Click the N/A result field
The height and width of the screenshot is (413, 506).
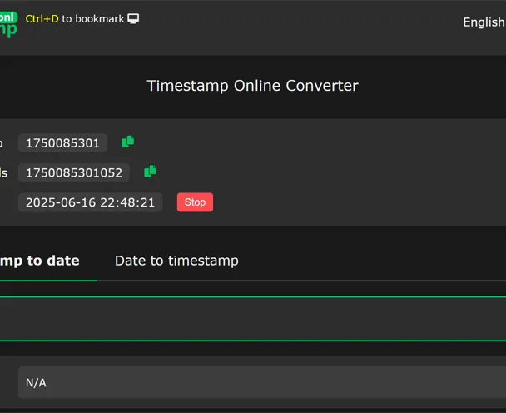(x=262, y=383)
